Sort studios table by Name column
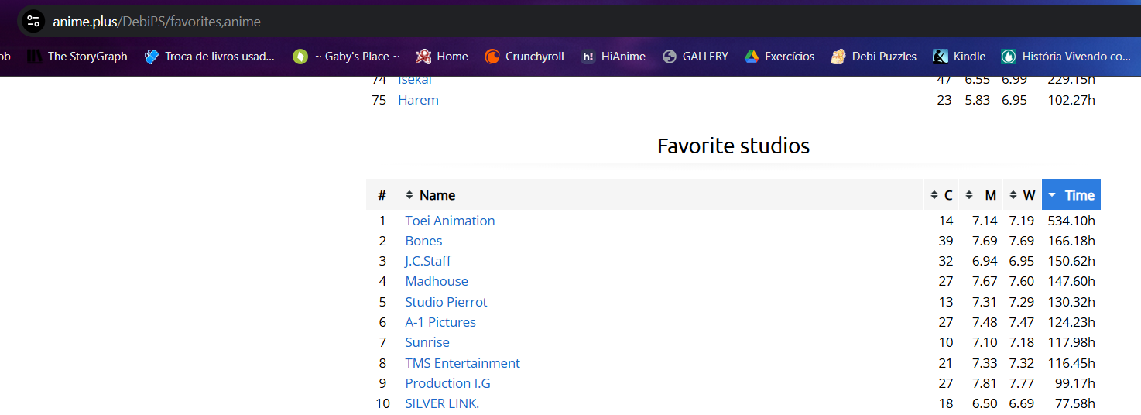This screenshot has height=415, width=1141. pos(437,195)
